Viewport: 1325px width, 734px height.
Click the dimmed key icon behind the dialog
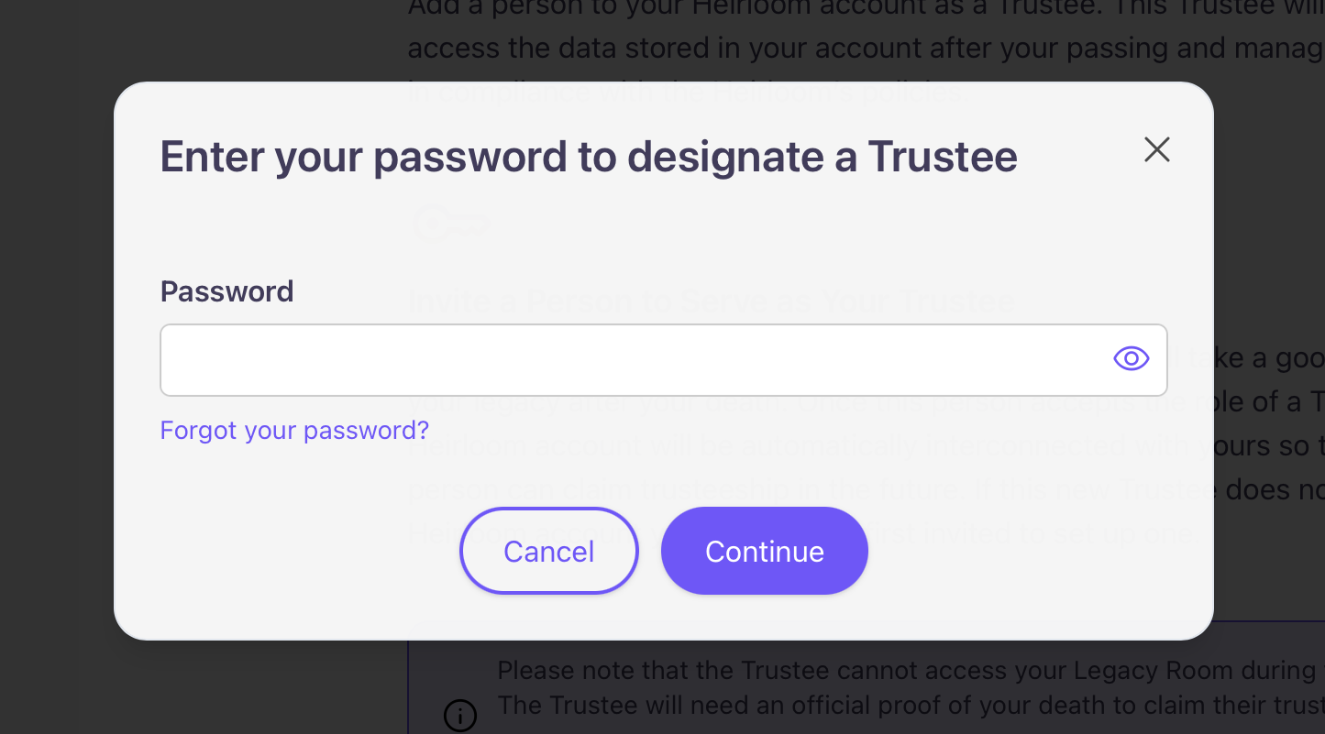(451, 223)
